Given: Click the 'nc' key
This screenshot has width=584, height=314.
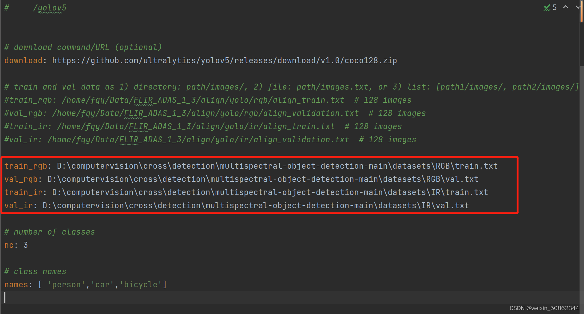Looking at the screenshot, I should click(9, 245).
